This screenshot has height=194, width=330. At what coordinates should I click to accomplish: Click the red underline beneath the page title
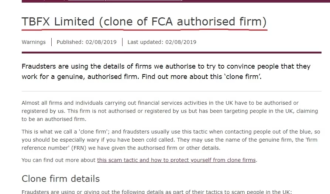(x=144, y=30)
